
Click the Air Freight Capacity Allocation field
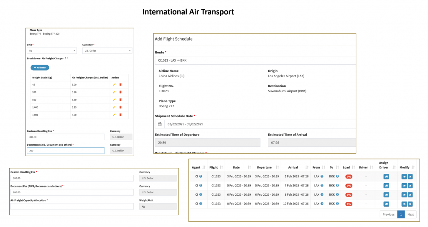(x=72, y=207)
